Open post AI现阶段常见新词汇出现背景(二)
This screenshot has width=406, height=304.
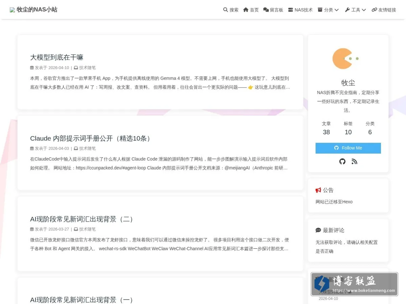tap(83, 219)
